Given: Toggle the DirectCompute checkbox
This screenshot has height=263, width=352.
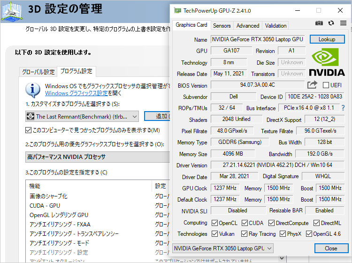Looking at the screenshot, I should pos(271,223).
